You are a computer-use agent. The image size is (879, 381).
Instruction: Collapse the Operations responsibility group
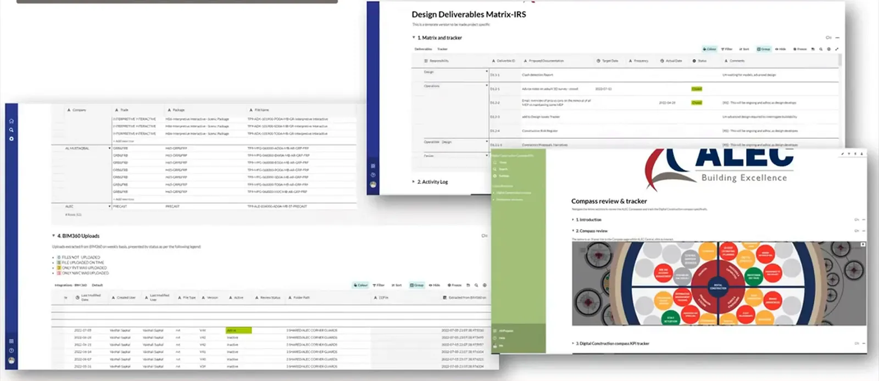pyautogui.click(x=487, y=86)
